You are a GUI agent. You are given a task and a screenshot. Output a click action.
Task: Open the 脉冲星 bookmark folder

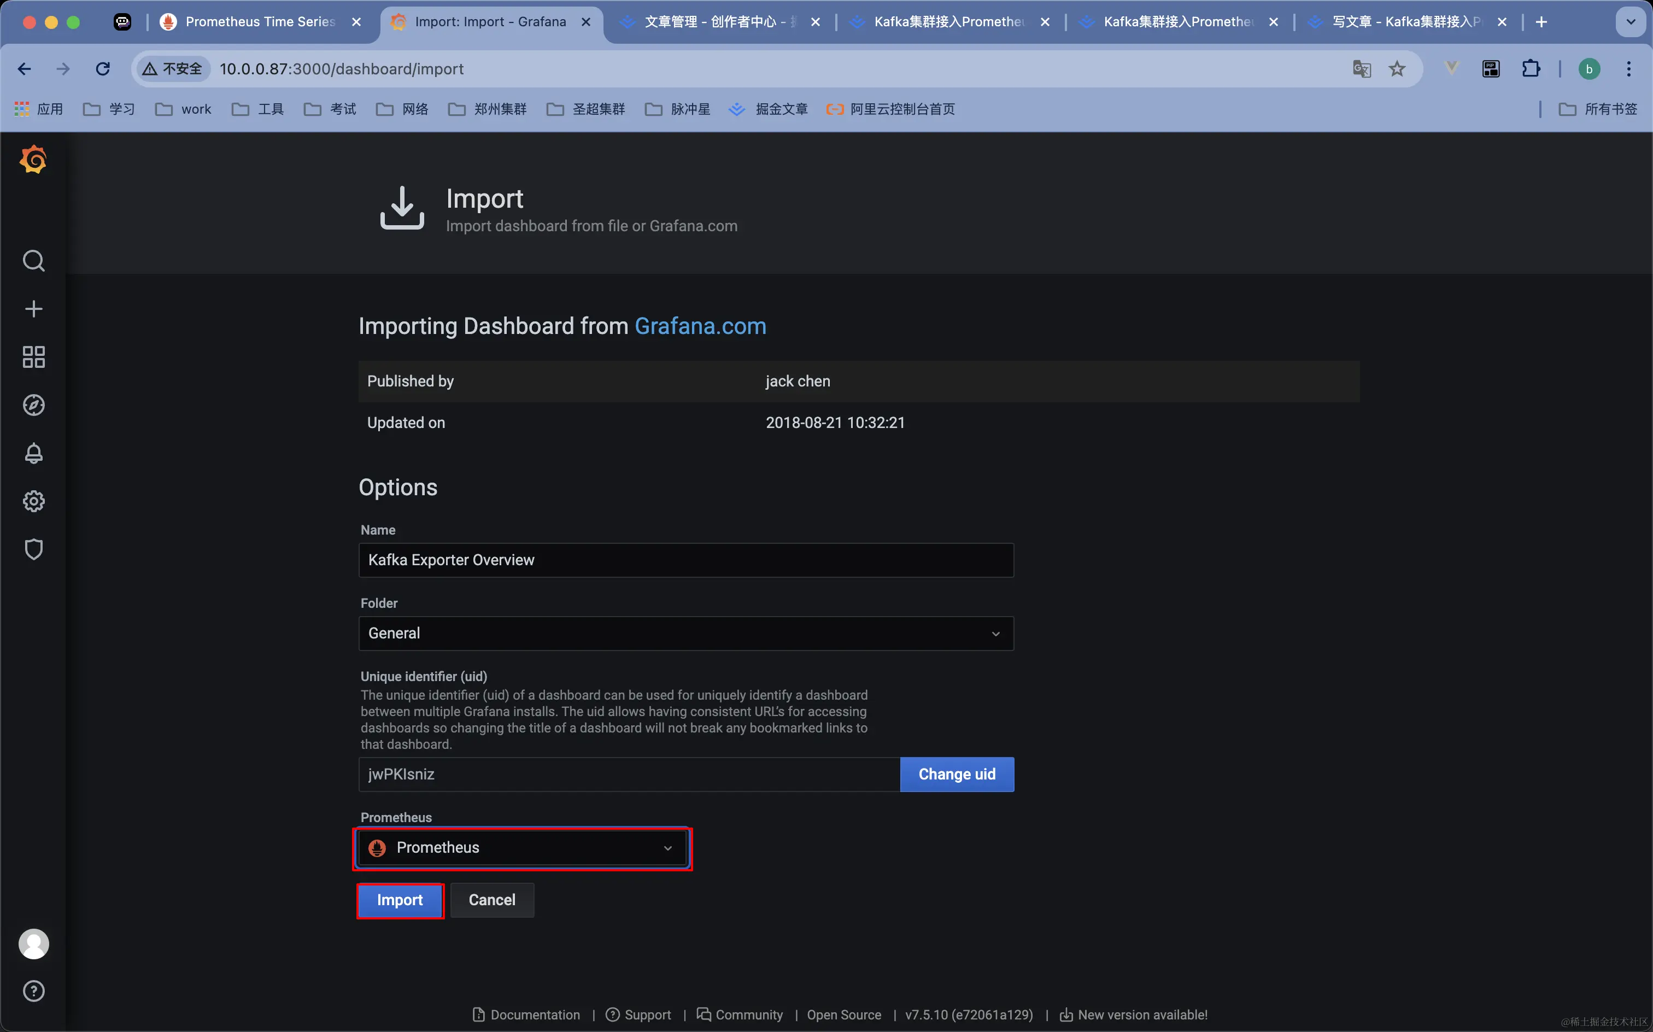click(x=678, y=109)
